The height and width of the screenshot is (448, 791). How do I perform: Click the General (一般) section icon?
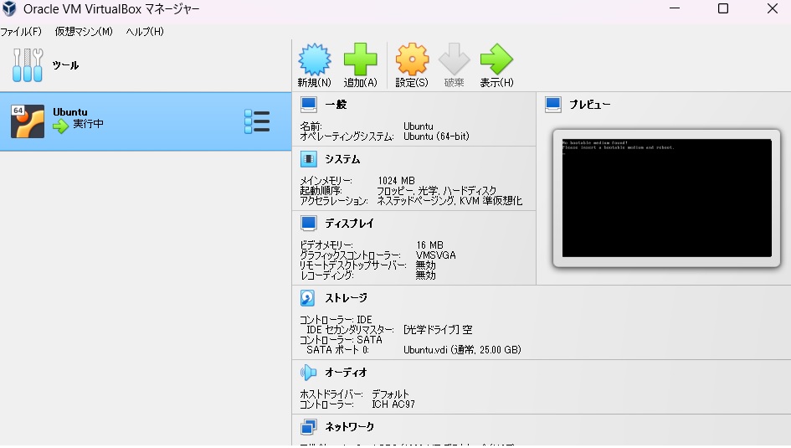tap(309, 105)
